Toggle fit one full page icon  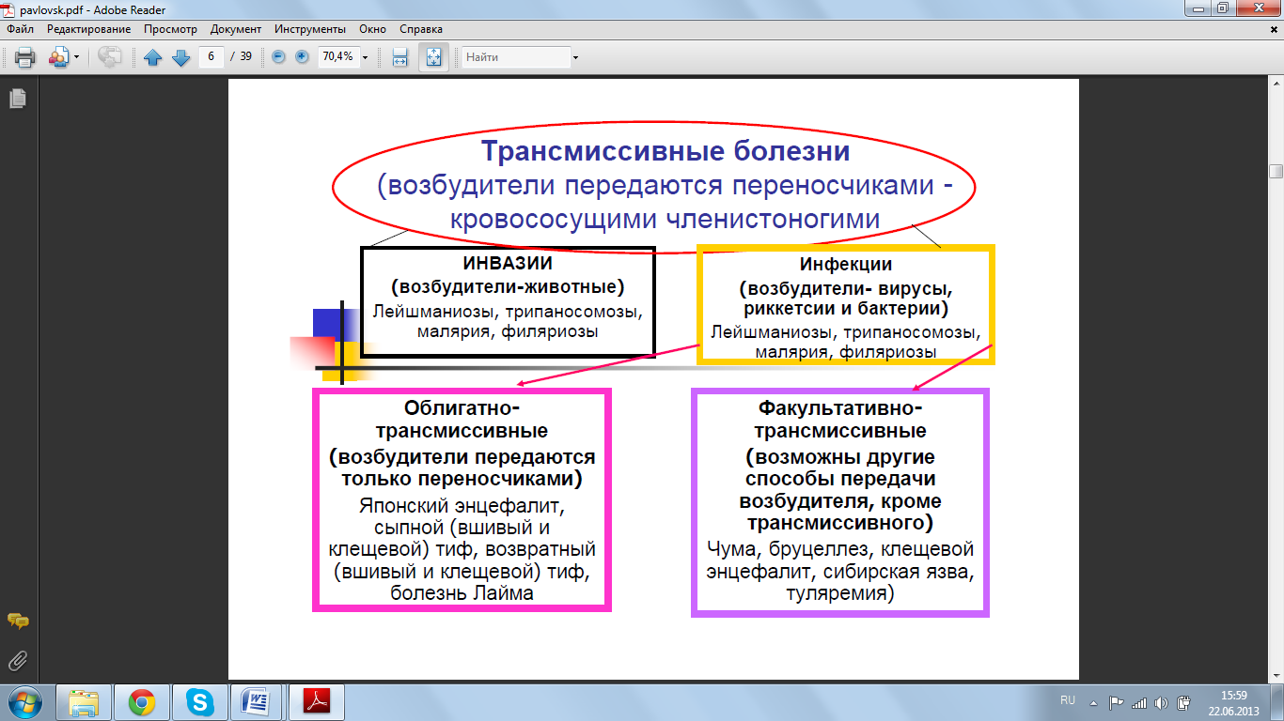point(433,57)
